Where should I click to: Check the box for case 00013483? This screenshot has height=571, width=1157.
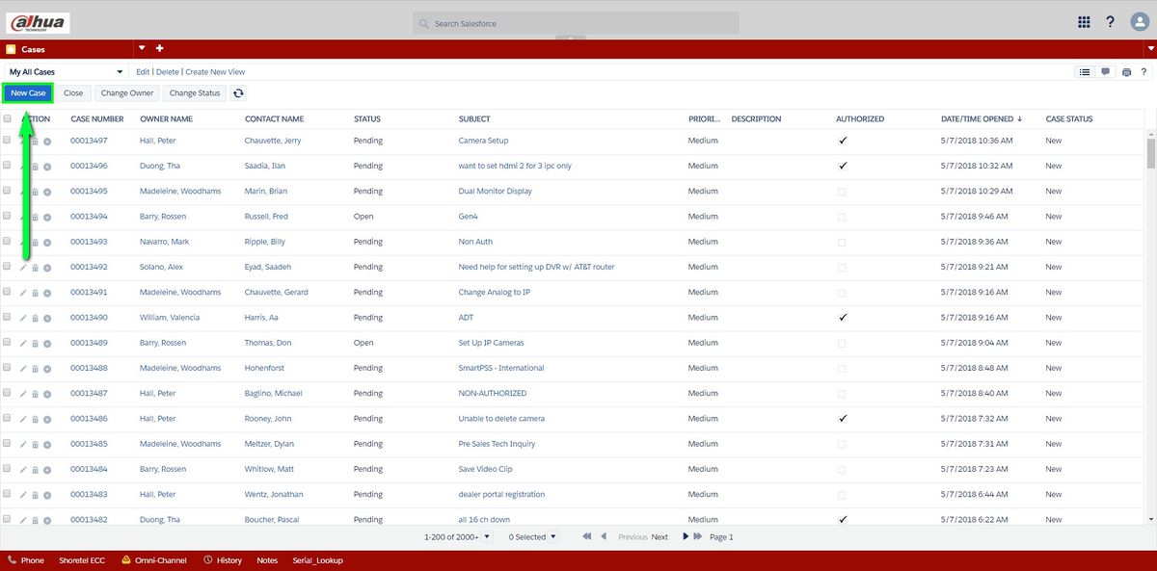click(x=8, y=495)
